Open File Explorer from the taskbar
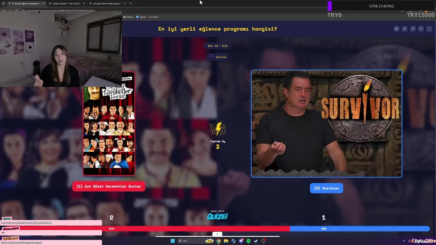 point(226,241)
